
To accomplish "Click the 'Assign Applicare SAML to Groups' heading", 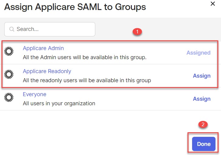I will tap(75, 7).
